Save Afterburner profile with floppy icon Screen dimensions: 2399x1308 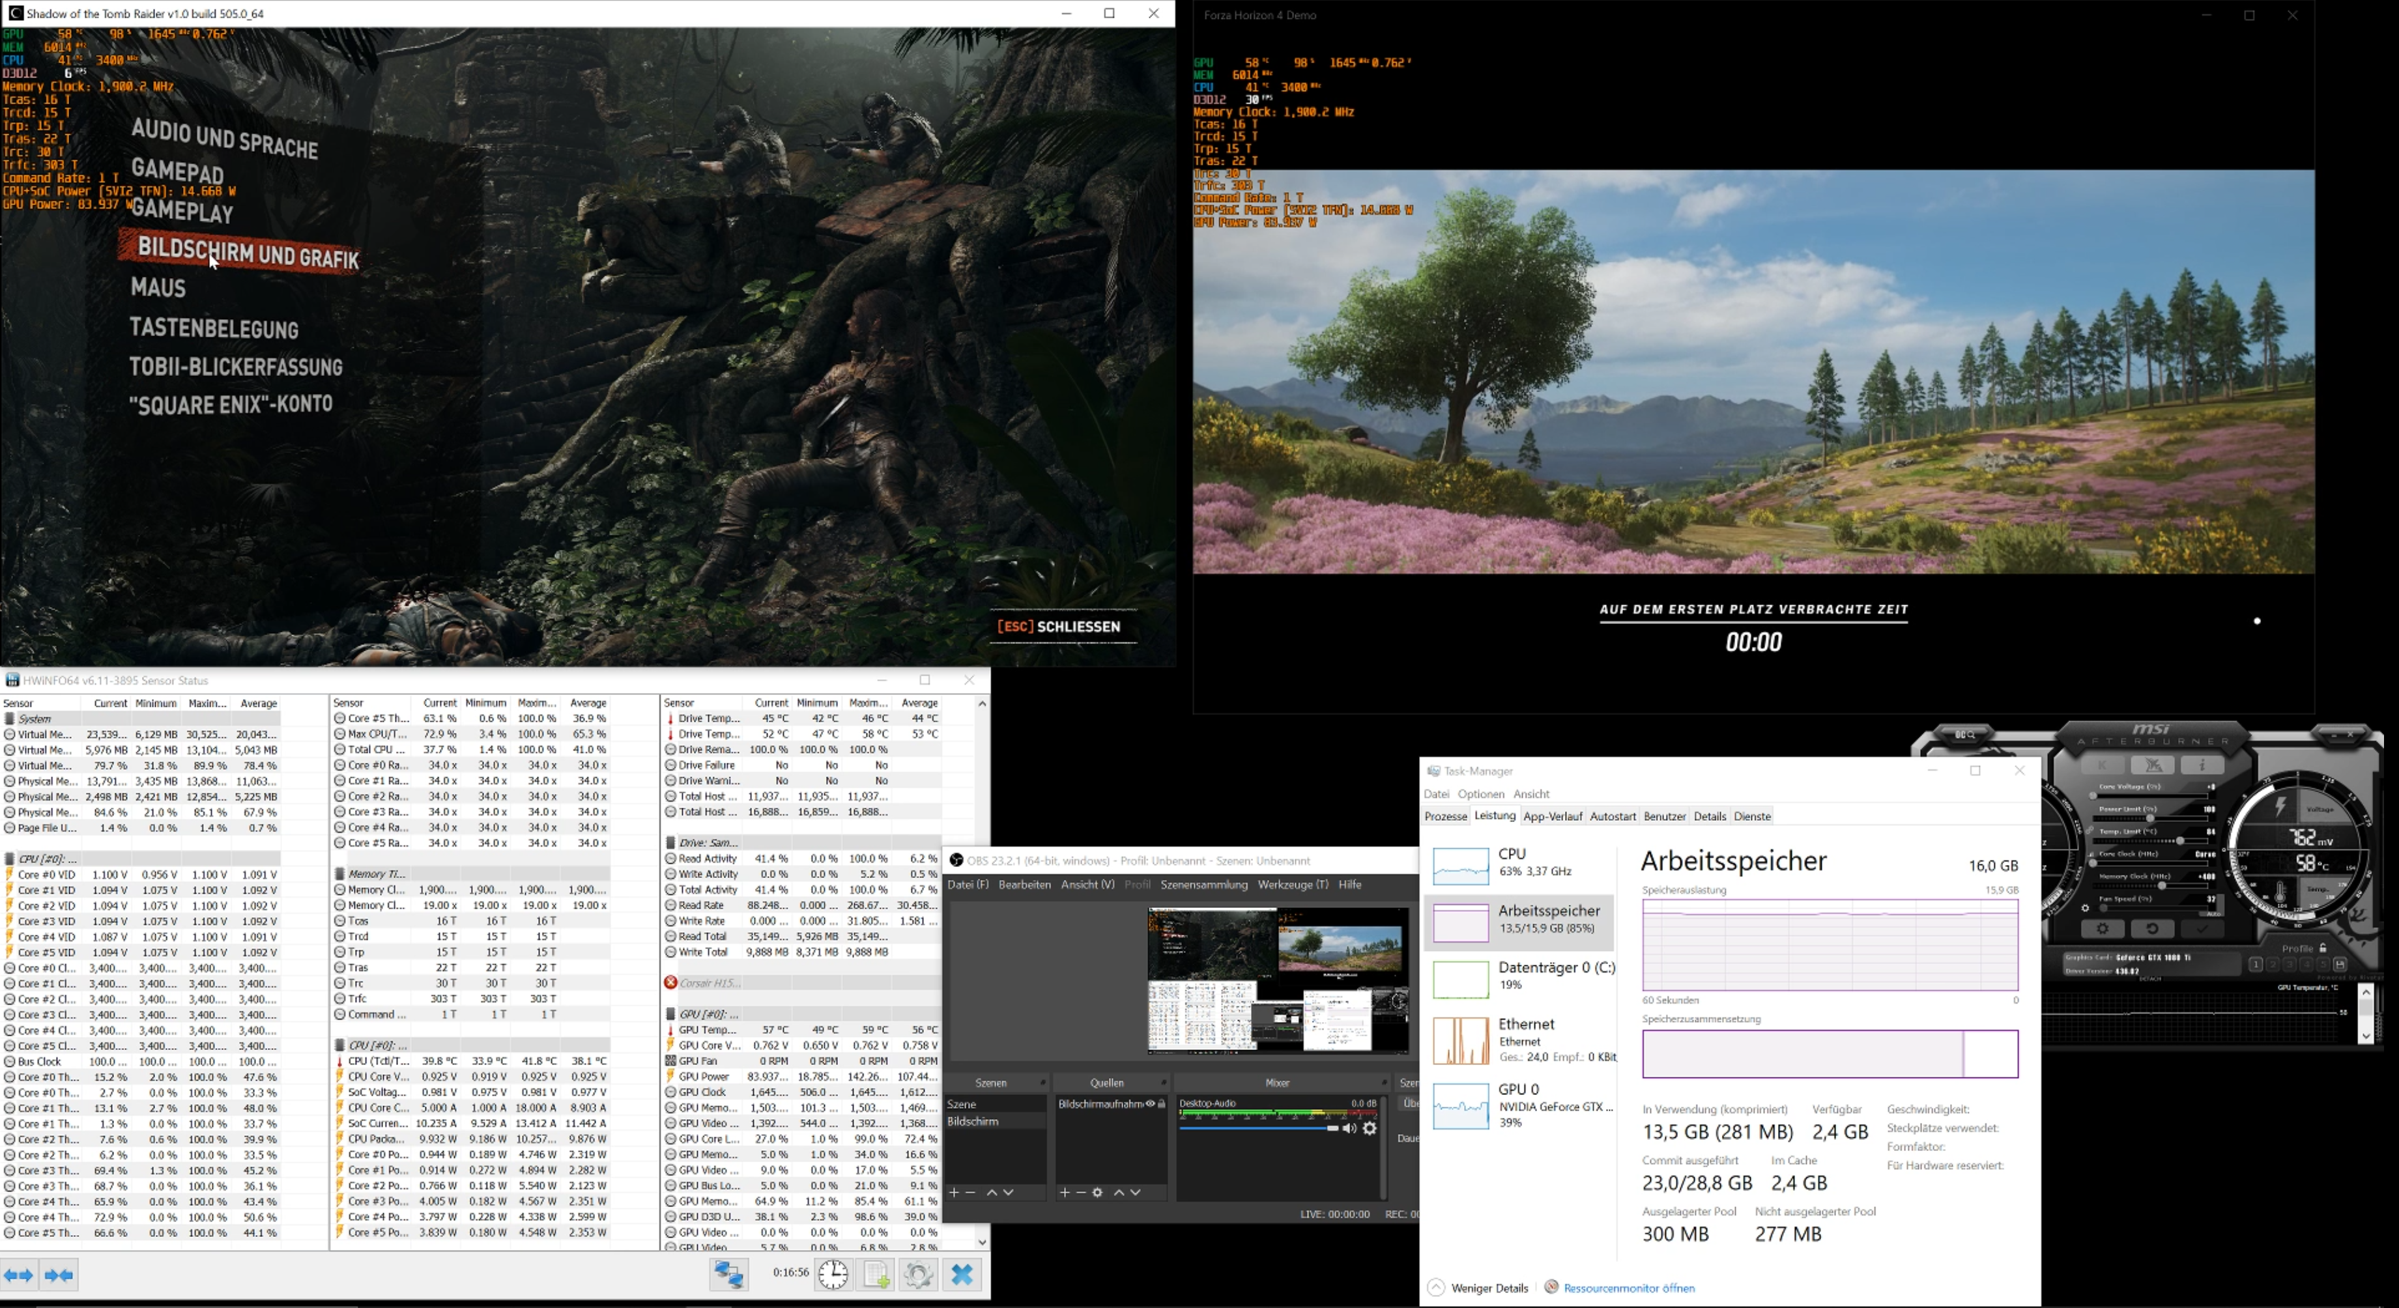click(x=2340, y=965)
